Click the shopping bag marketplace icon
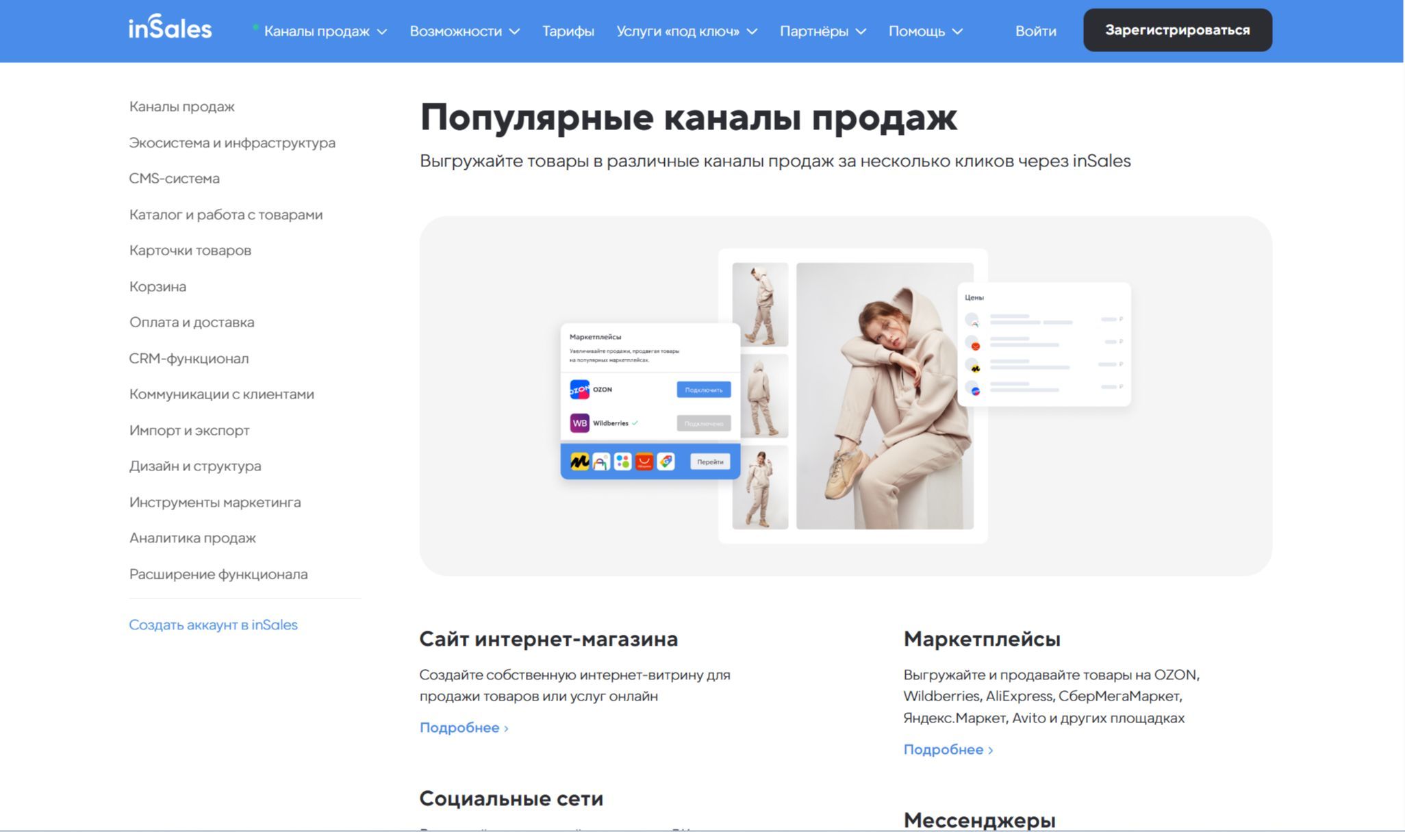 click(x=600, y=462)
